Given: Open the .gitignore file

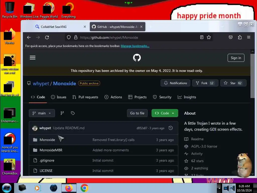Looking at the screenshot, I should pyautogui.click(x=47, y=161).
